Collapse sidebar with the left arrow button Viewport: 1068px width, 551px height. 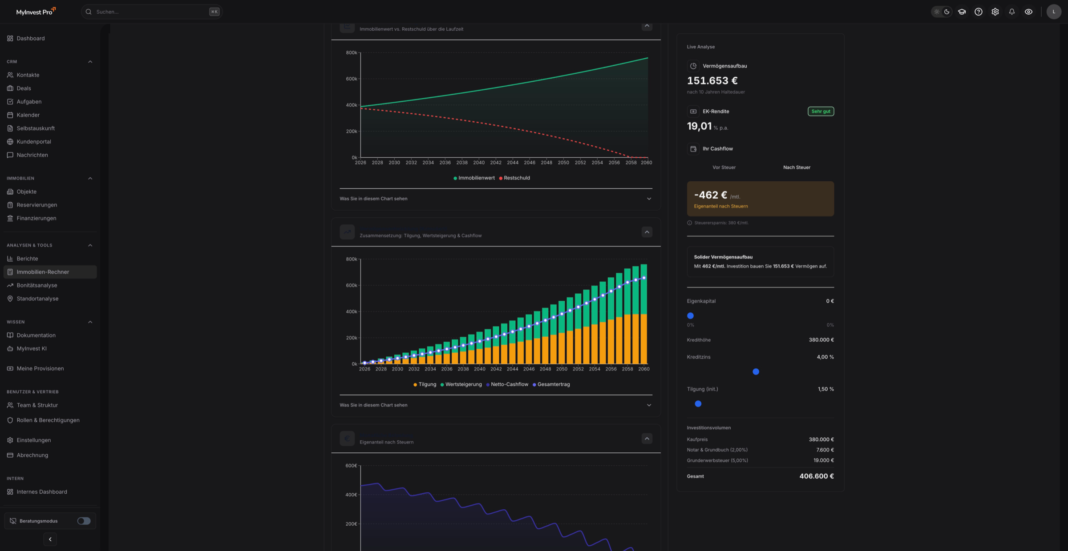pos(50,539)
